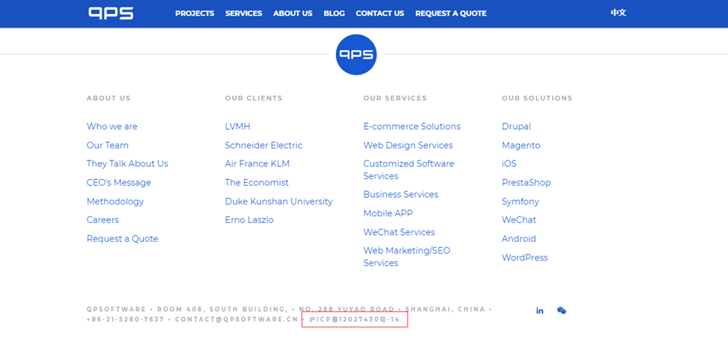Switch language to 中文
This screenshot has width=728, height=344.
click(x=618, y=13)
